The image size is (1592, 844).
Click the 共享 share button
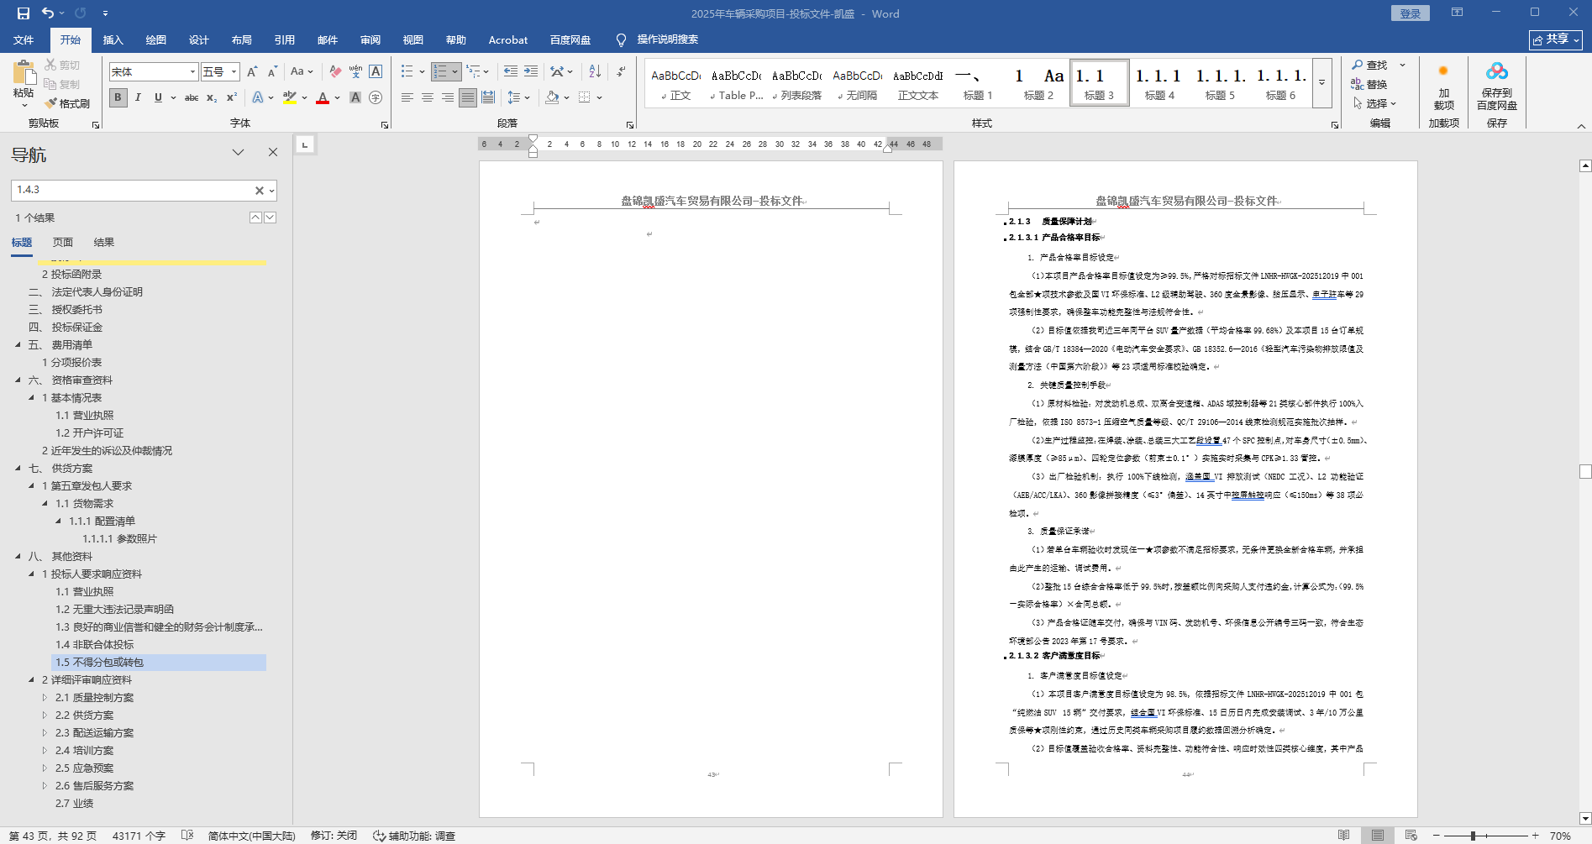point(1555,39)
